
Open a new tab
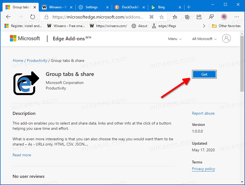click(189, 7)
